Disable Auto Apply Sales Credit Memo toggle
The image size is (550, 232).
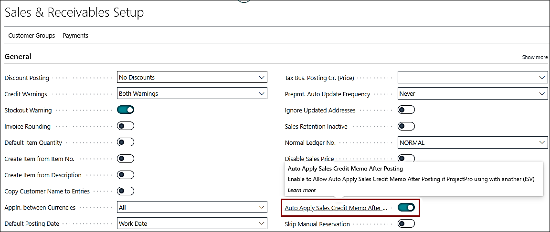click(406, 208)
